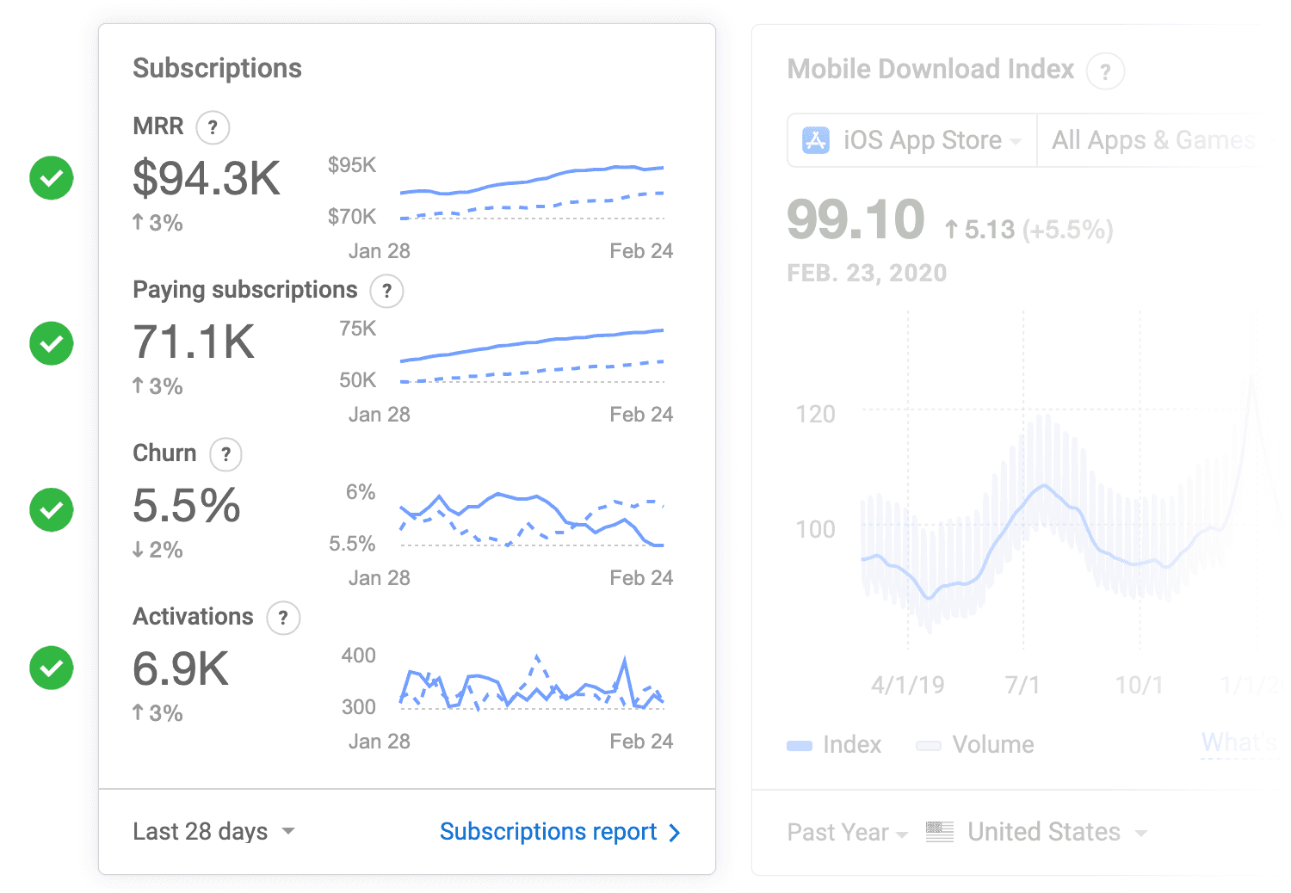Viewport: 1291px width, 893px height.
Task: Click the green checkmark beside Activations
Action: pyautogui.click(x=51, y=668)
